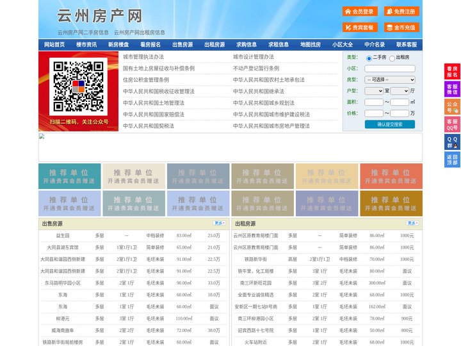The height and width of the screenshot is (346, 461).
Task: Open the 威海南曲阜 sale listing
Action: (x=63, y=331)
